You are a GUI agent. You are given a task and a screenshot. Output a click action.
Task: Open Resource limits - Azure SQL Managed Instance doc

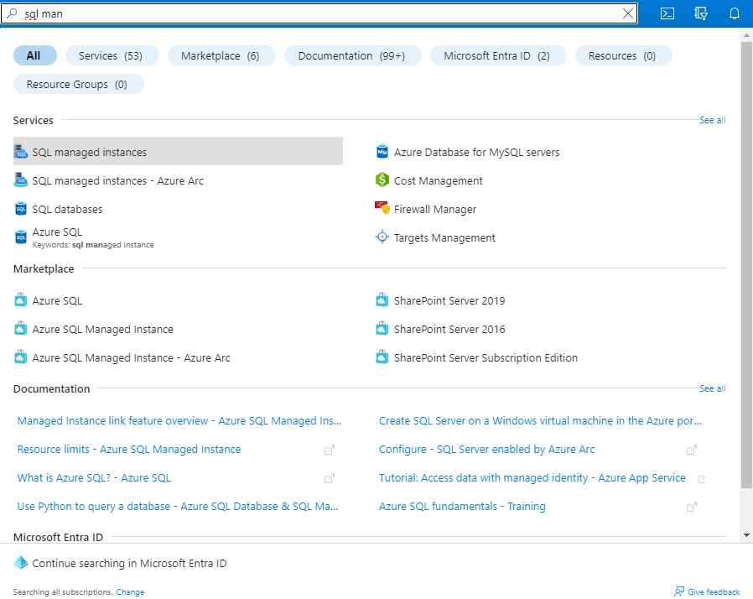(x=128, y=449)
